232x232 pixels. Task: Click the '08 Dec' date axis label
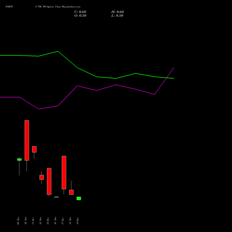pyautogui.click(x=18, y=220)
